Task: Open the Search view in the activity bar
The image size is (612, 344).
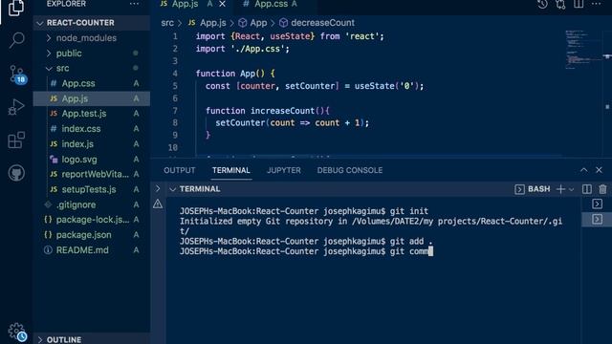Action: coord(16,39)
